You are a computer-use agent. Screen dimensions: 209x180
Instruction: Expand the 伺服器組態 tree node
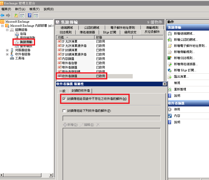coord(7,50)
